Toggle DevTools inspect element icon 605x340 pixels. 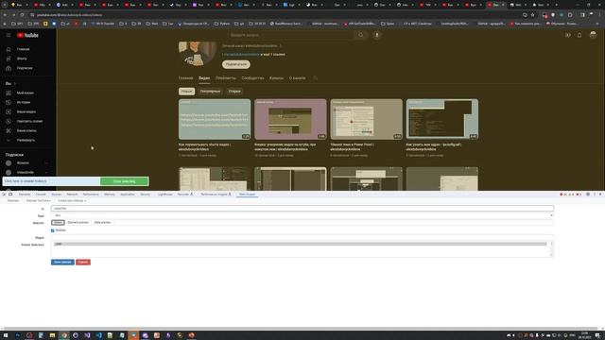4,195
